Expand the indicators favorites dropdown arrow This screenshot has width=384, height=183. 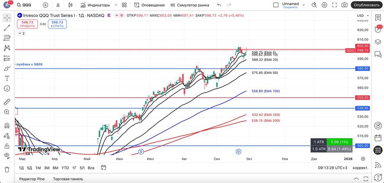(116, 5)
